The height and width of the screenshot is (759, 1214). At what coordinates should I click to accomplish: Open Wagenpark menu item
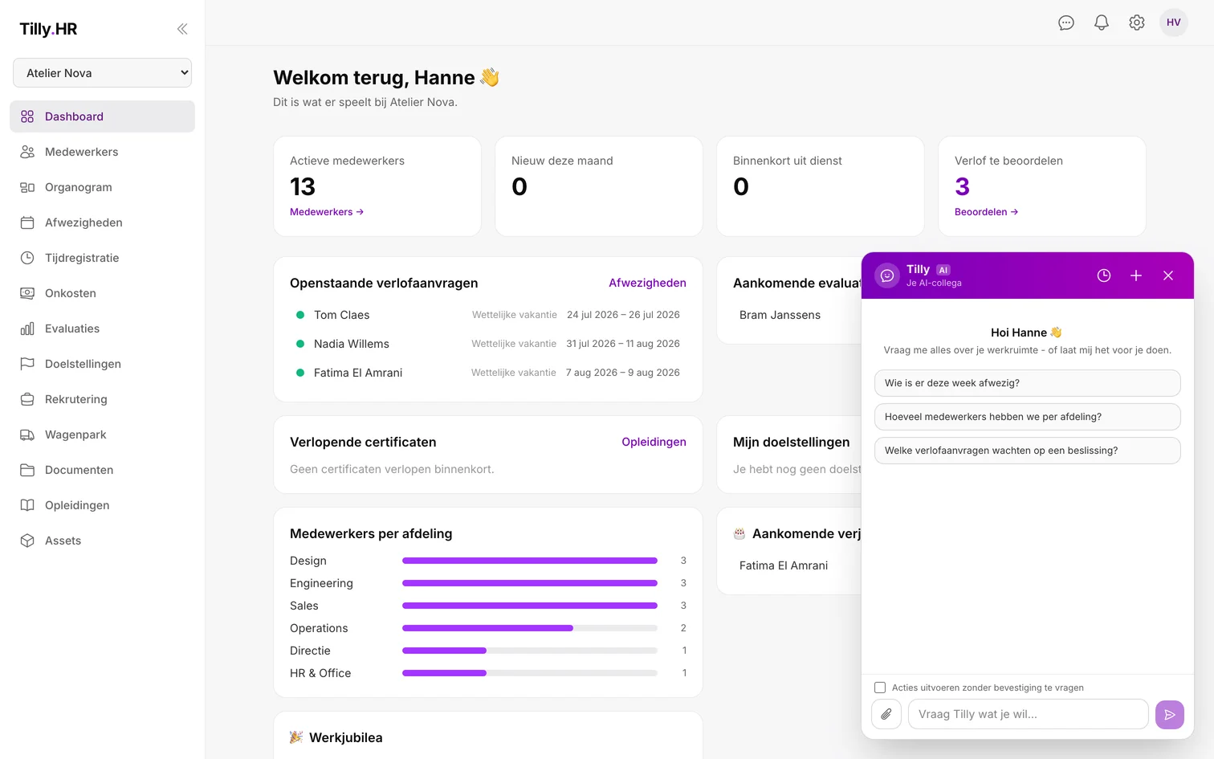click(102, 435)
